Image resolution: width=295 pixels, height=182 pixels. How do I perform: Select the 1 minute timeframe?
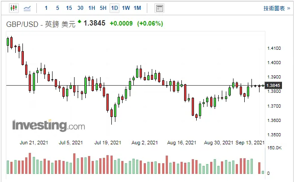(x=46, y=8)
